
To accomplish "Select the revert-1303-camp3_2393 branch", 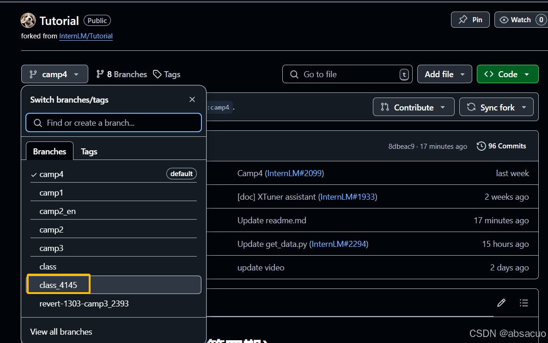I will tap(114, 304).
